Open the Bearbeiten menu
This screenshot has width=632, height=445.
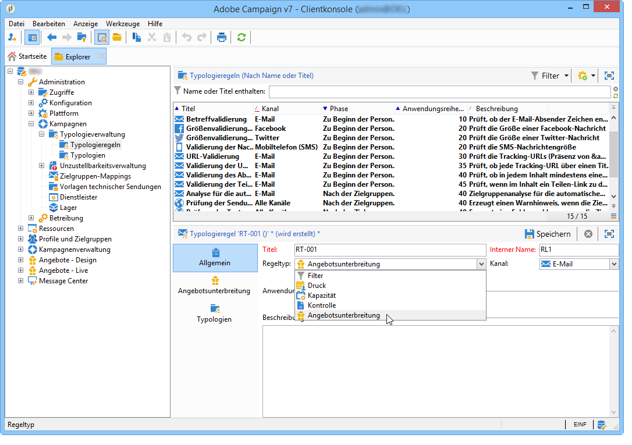pos(49,24)
